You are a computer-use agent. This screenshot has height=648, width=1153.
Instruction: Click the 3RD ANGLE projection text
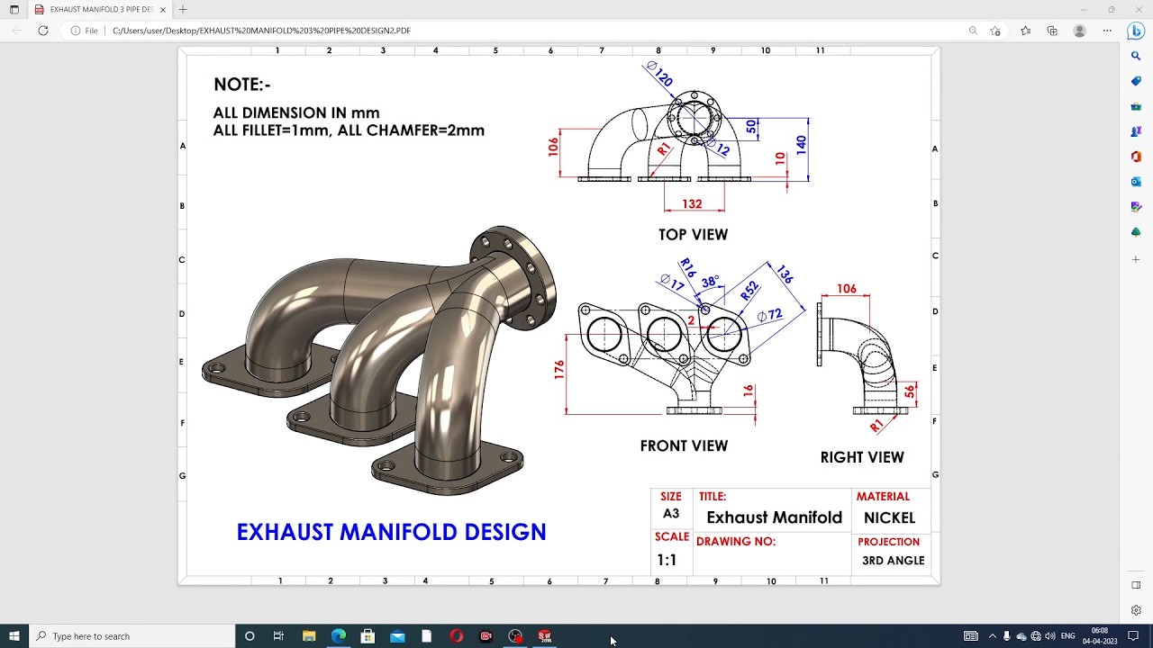(x=894, y=560)
